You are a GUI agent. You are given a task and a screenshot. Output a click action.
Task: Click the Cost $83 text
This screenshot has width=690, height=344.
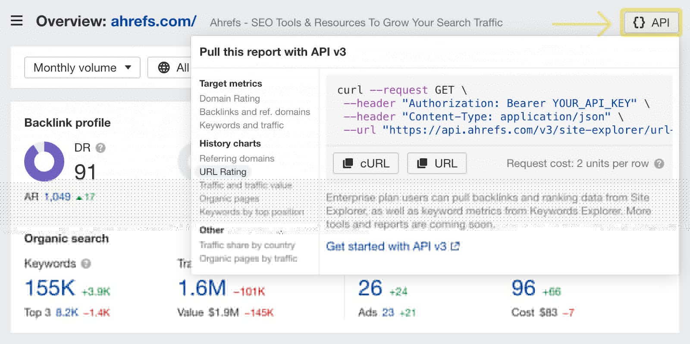click(x=534, y=313)
